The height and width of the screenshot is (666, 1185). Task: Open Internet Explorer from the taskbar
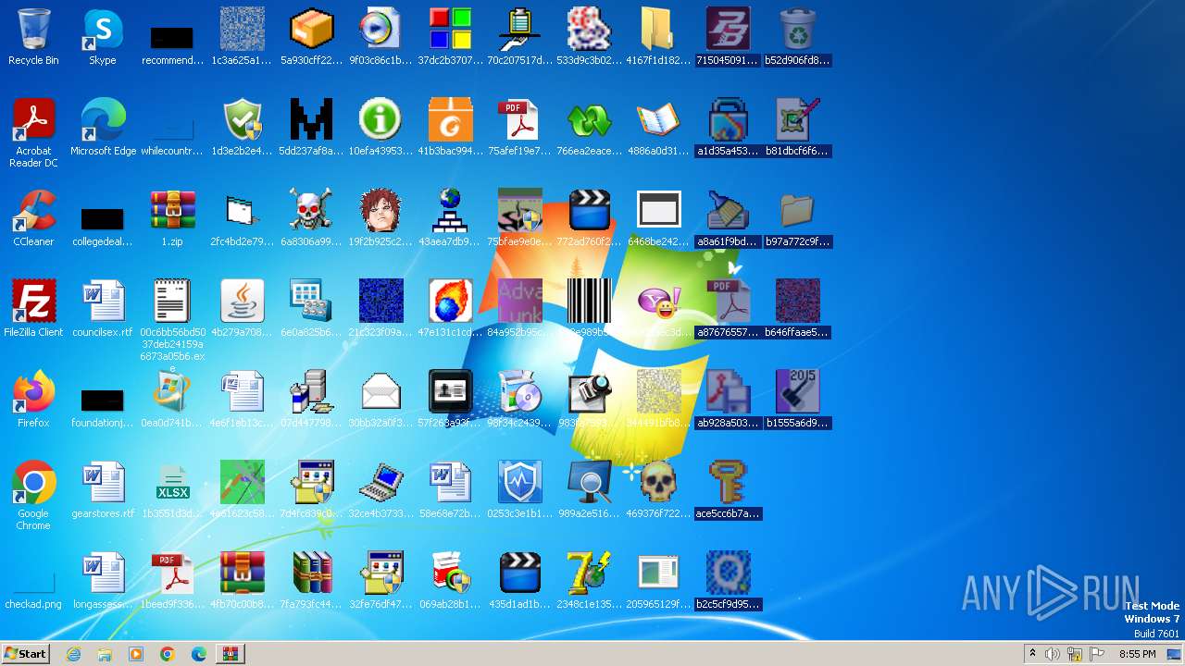click(73, 654)
